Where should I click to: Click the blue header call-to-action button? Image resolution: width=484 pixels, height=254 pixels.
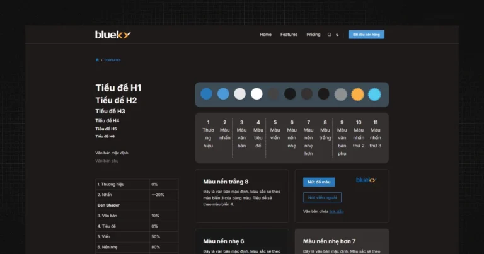point(366,35)
